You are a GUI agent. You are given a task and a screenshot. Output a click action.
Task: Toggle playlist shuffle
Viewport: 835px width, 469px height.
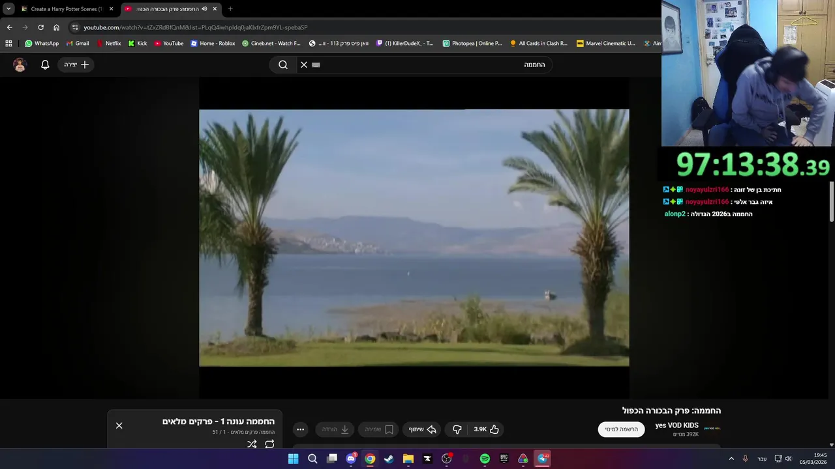point(252,444)
